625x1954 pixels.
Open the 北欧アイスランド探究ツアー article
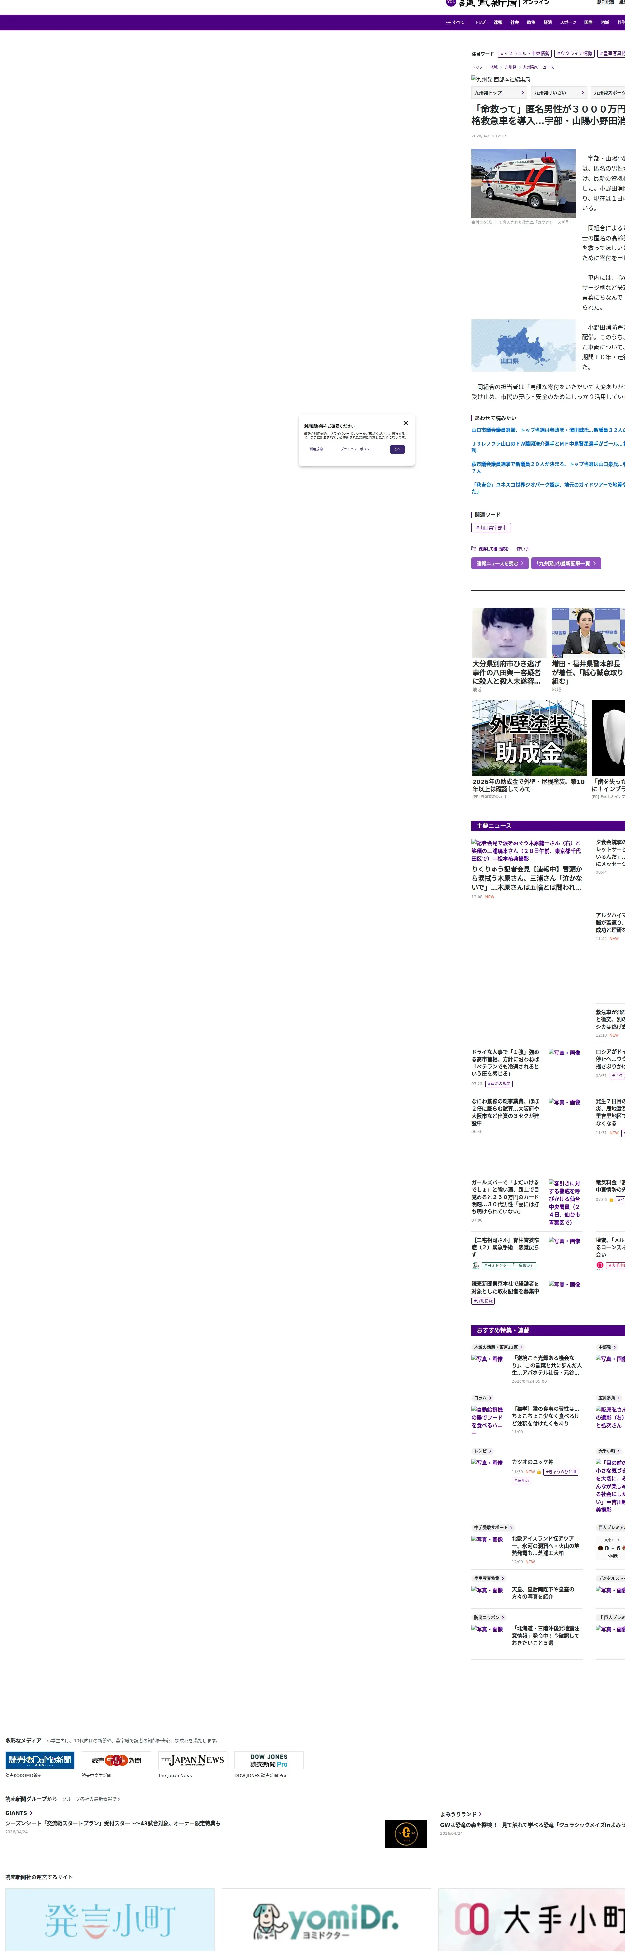point(546,1545)
